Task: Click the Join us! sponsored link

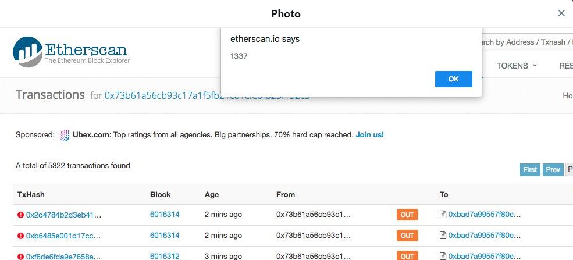Action: tap(369, 135)
